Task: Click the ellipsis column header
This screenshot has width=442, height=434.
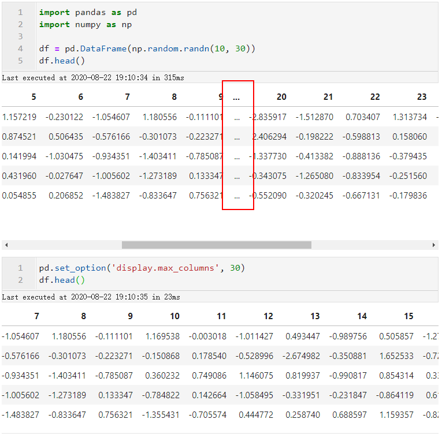Action: [236, 97]
